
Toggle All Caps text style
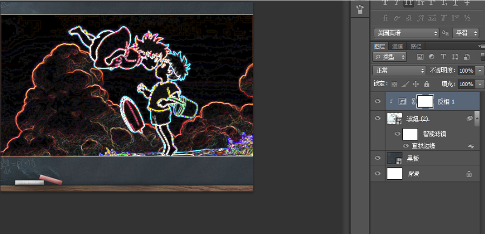[x=408, y=3]
